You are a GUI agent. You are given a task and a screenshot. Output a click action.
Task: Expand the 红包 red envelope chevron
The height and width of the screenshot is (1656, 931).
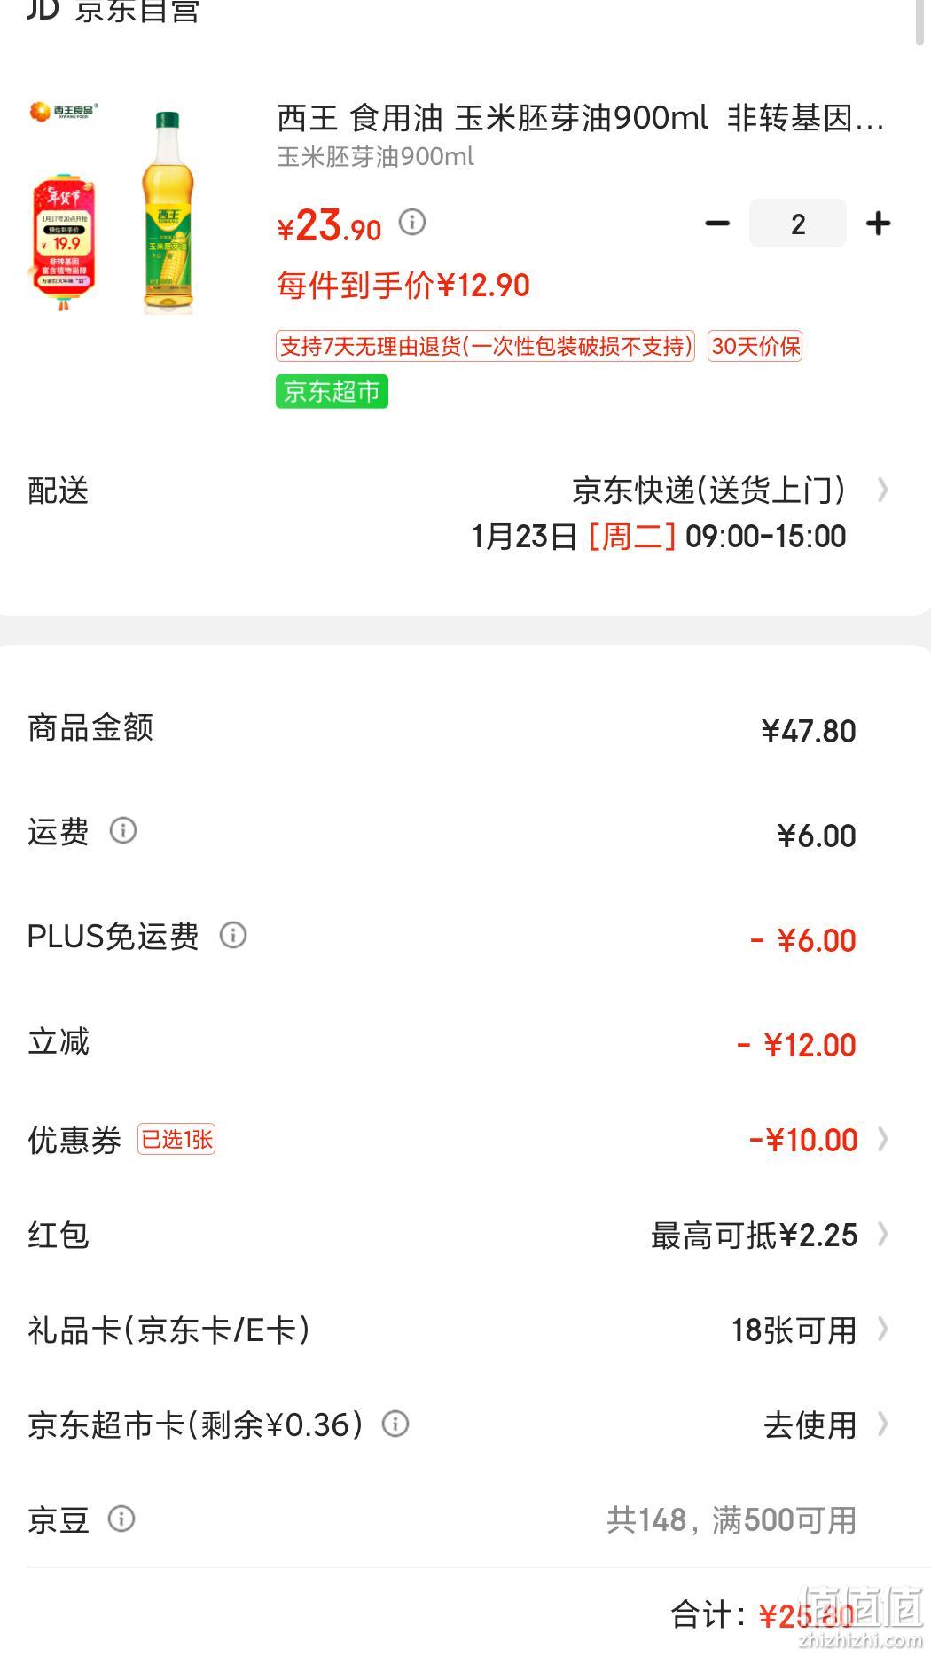coord(882,1234)
